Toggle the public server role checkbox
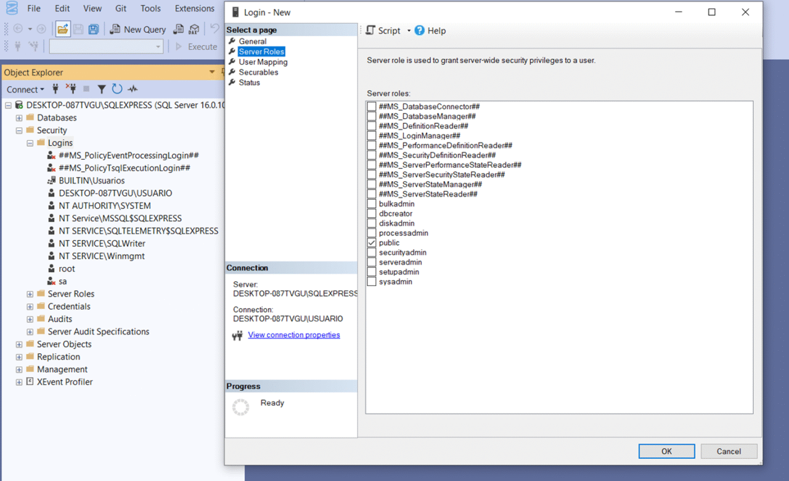Image resolution: width=789 pixels, height=481 pixels. [x=372, y=243]
